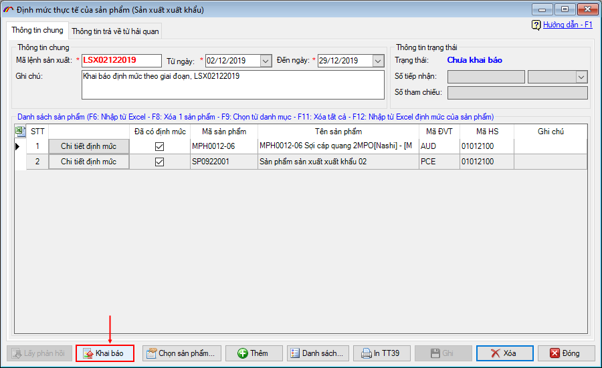Click HS code 01012100 in row 2
The width and height of the screenshot is (602, 368).
[487, 162]
